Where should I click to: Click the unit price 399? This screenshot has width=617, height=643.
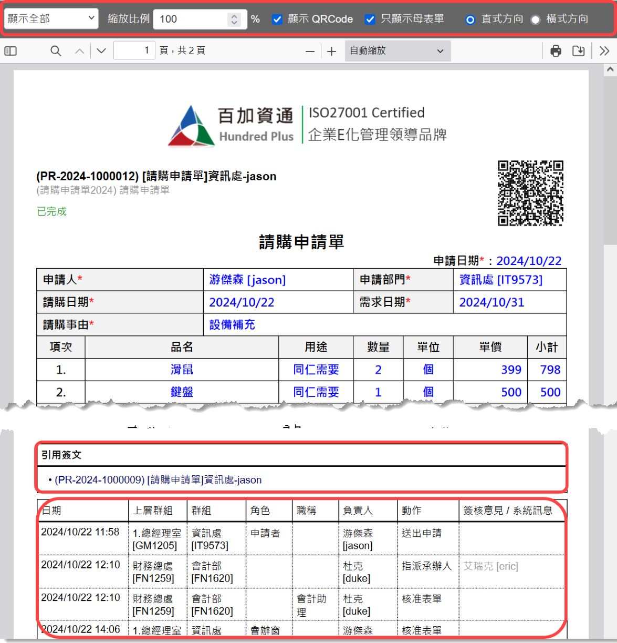511,370
